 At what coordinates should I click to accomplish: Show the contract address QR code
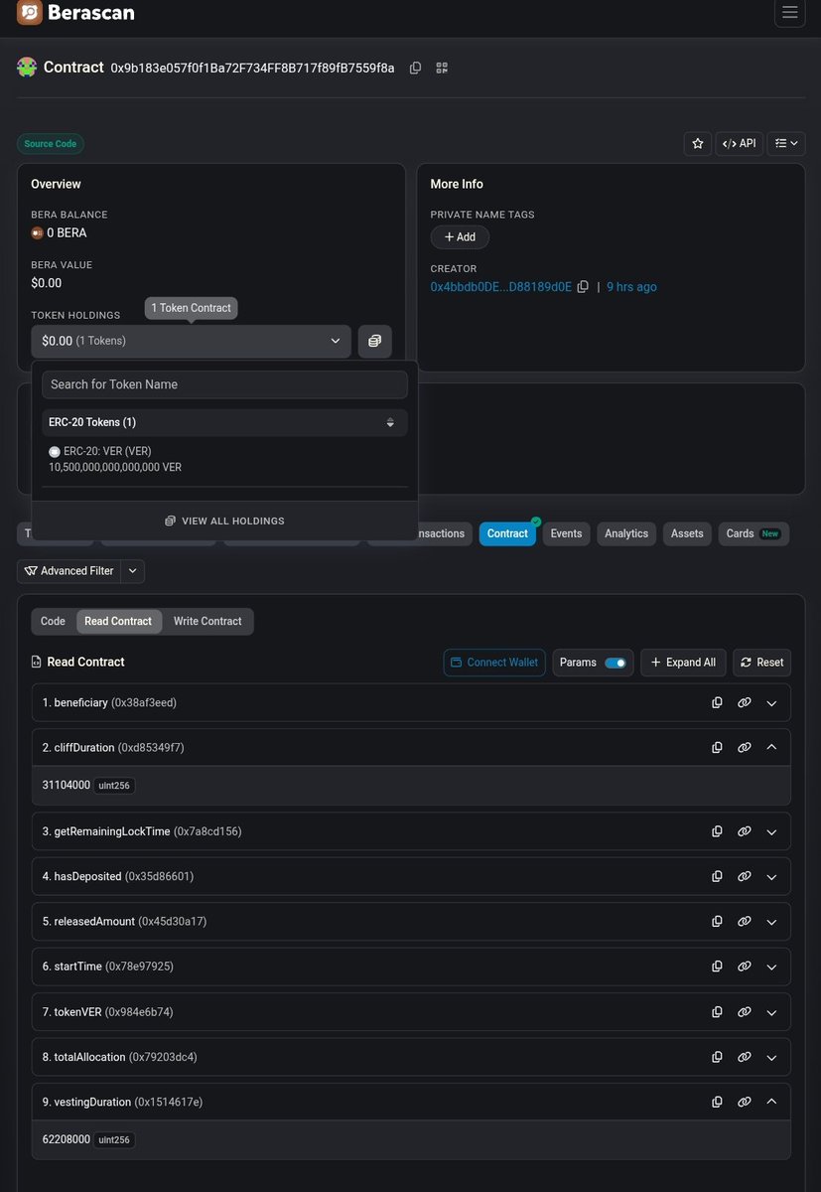point(442,68)
